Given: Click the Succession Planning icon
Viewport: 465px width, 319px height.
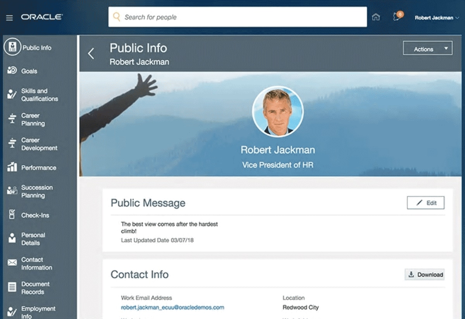Looking at the screenshot, I should 12,191.
